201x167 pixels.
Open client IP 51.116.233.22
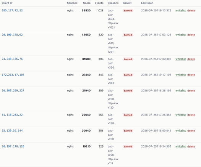click(x=12, y=115)
